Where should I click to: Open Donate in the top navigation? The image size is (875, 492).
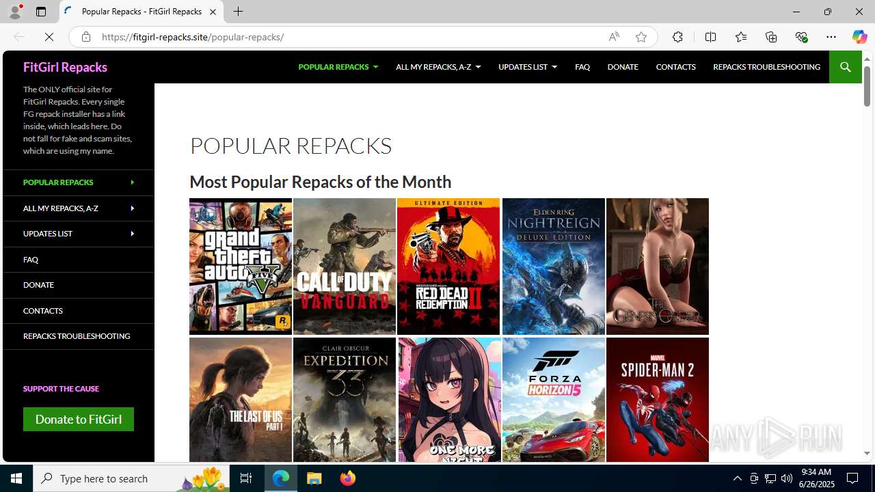(623, 67)
